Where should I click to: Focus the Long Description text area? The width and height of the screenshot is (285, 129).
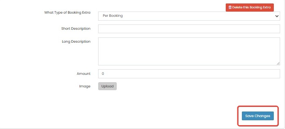(x=189, y=51)
